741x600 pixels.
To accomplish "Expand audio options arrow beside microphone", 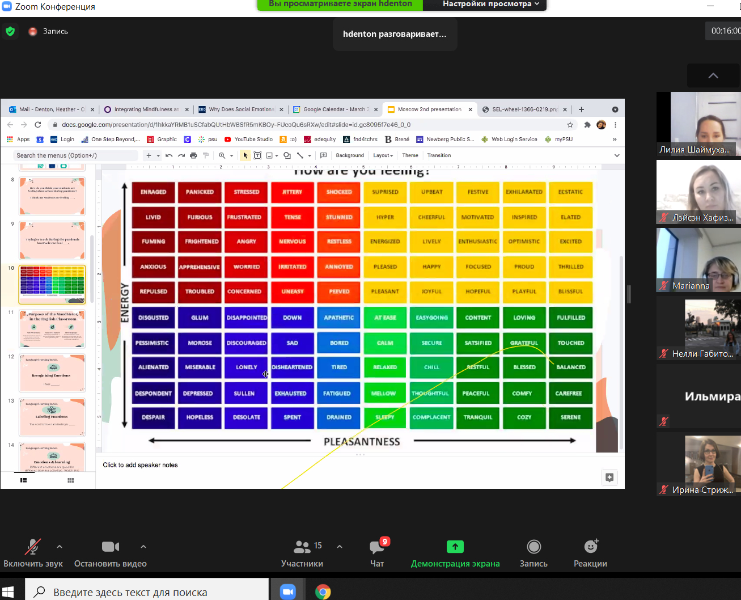I will point(60,547).
